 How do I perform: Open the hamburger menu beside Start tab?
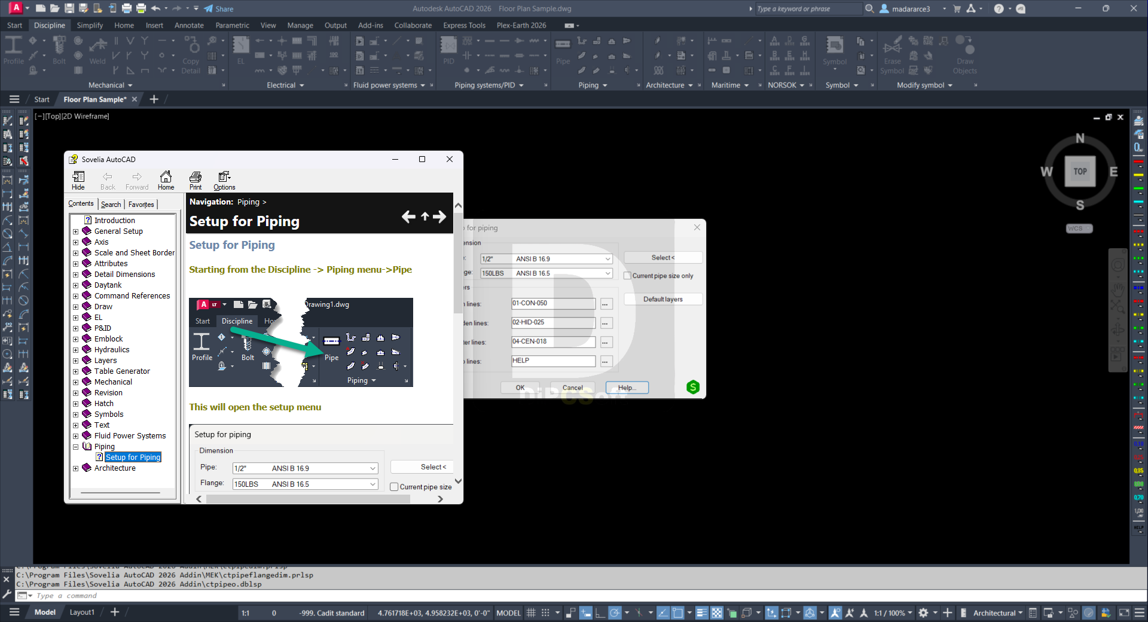coord(14,99)
